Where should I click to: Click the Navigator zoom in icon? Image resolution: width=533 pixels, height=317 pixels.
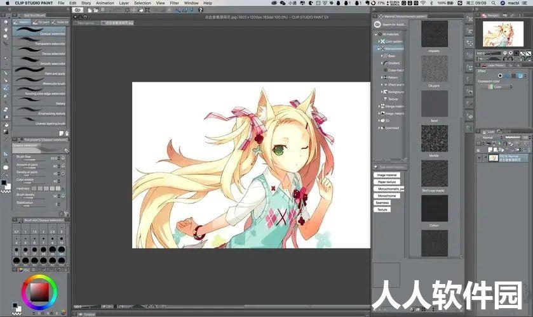(x=511, y=53)
